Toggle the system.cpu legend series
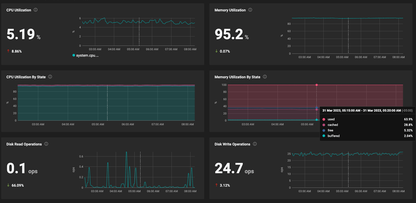416x203 pixels. coord(85,55)
